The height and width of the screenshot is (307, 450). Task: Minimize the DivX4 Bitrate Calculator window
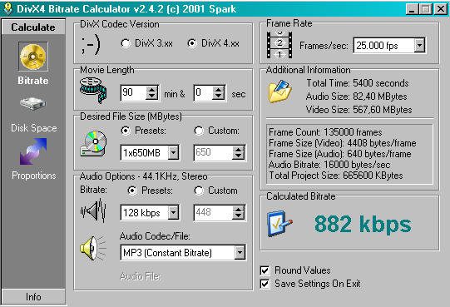(x=412, y=9)
